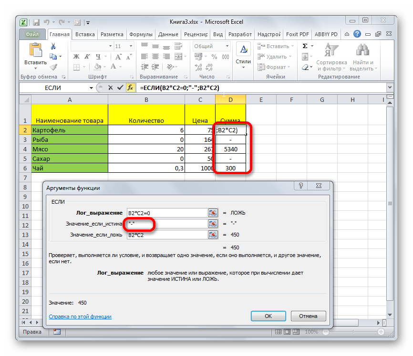Viewport: 413px width, 356px height.
Task: Click the Значение_если_ложь input field
Action: (165, 235)
